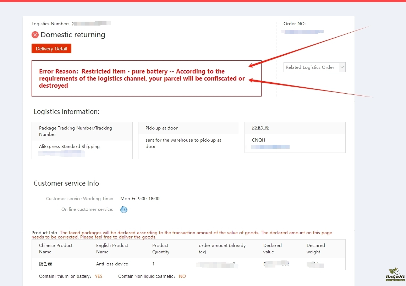Click the blurred Order NO value
The width and height of the screenshot is (406, 286).
[302, 32]
